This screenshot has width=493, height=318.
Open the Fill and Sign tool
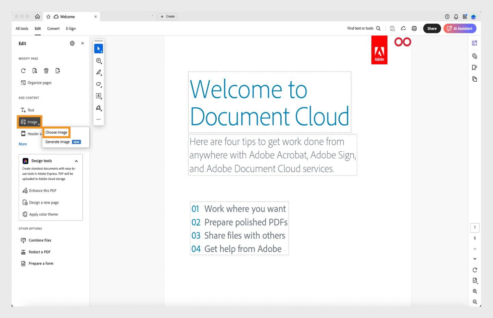pyautogui.click(x=99, y=108)
